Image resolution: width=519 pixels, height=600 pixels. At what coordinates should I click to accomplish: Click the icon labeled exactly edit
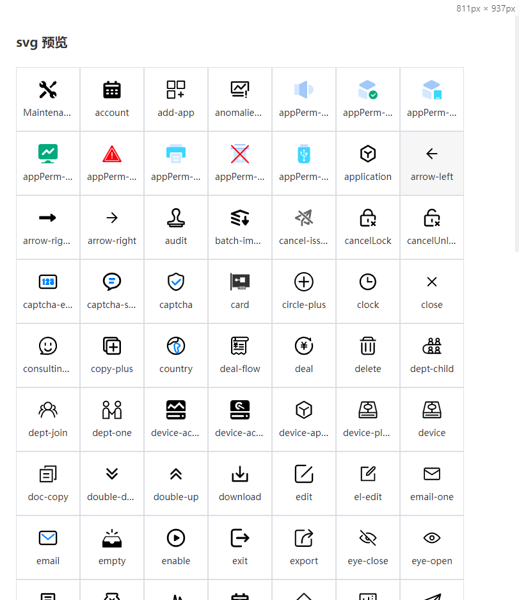pos(304,474)
